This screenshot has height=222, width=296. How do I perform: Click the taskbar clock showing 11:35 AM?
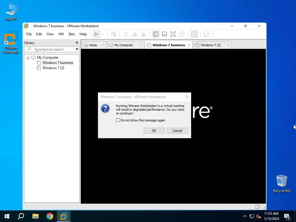(271, 216)
